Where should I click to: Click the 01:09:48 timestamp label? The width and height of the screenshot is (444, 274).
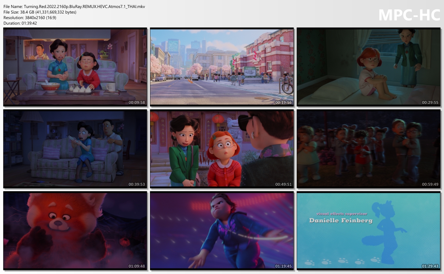(x=137, y=266)
